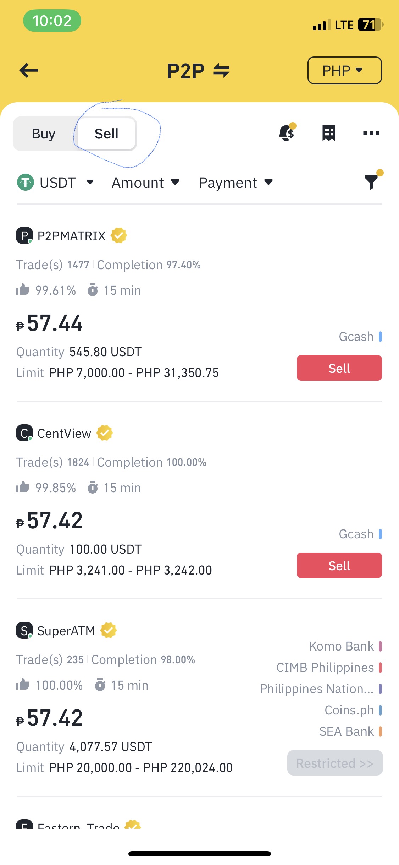The height and width of the screenshot is (865, 399).
Task: Tap Sell button on P2PMATRIX offer
Action: coord(339,368)
